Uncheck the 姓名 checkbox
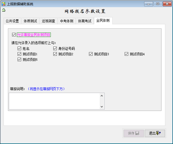The height and width of the screenshot is (144, 173). point(19,49)
